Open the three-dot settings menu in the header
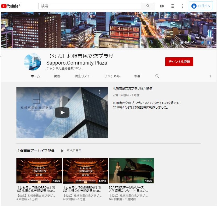Image resolution: width=217 pixels, height=206 pixels. click(183, 6)
